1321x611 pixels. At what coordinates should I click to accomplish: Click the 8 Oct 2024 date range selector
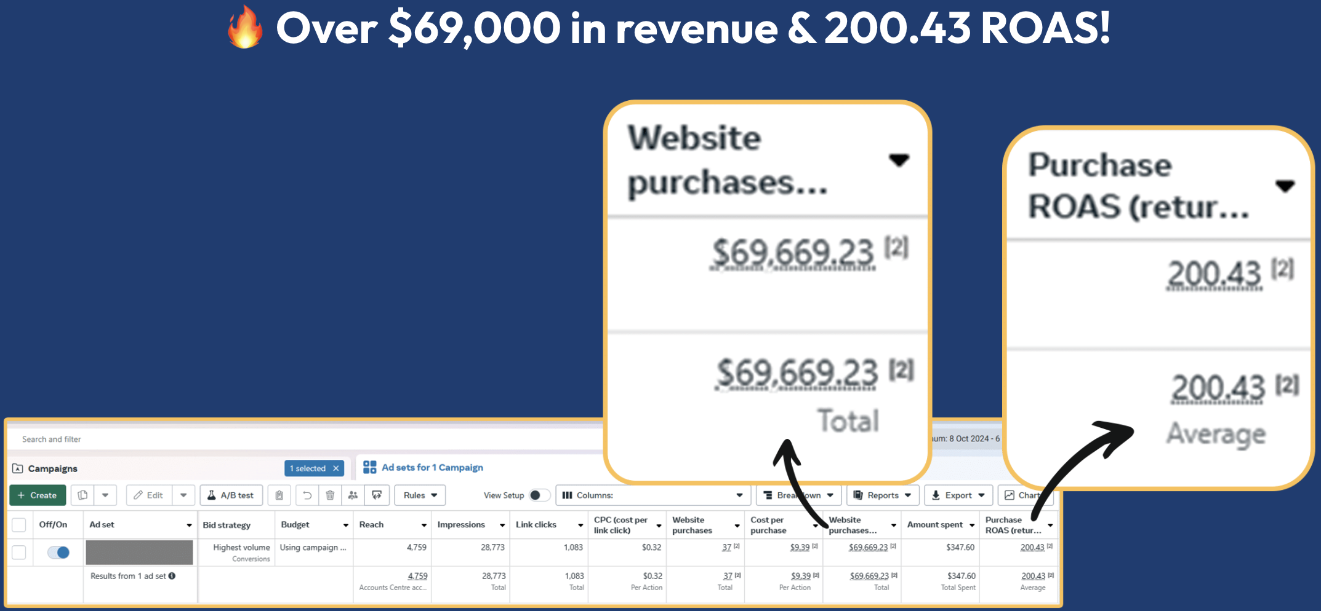[x=966, y=438]
